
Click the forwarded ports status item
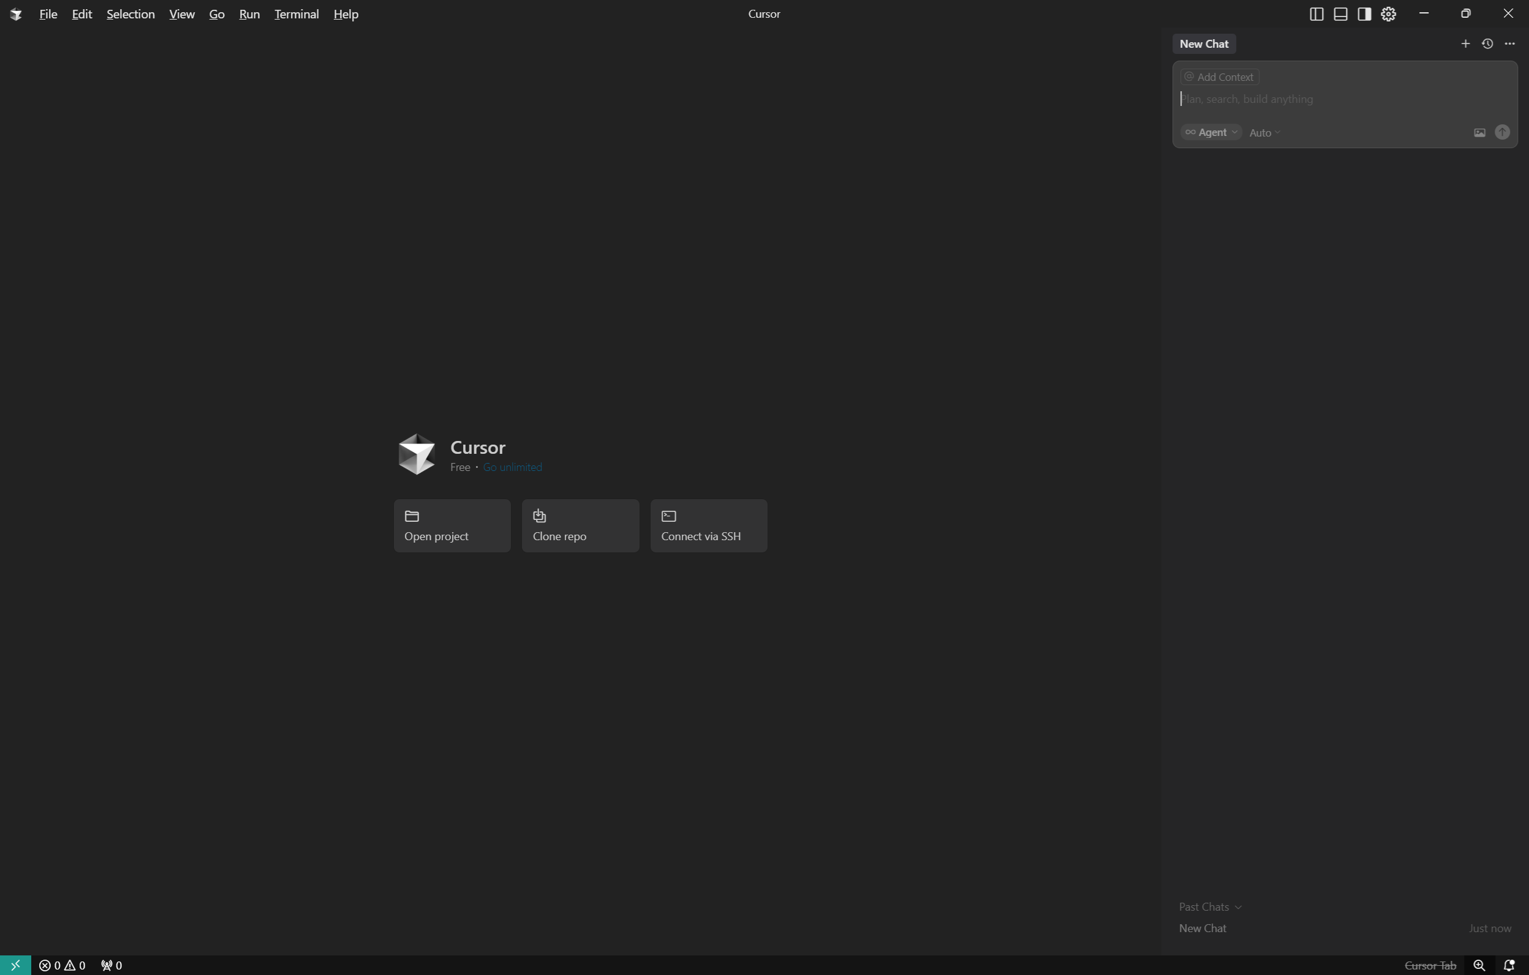click(x=111, y=965)
